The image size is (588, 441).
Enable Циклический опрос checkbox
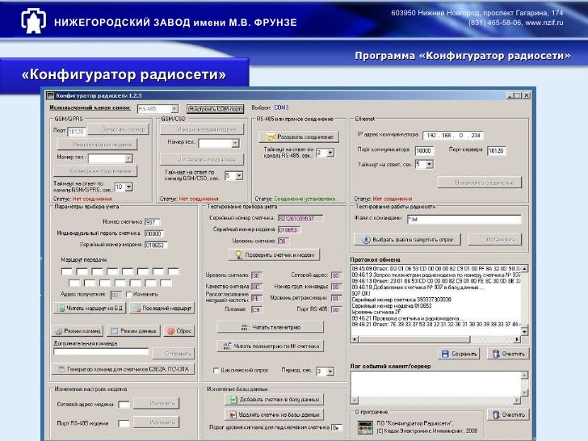click(216, 370)
